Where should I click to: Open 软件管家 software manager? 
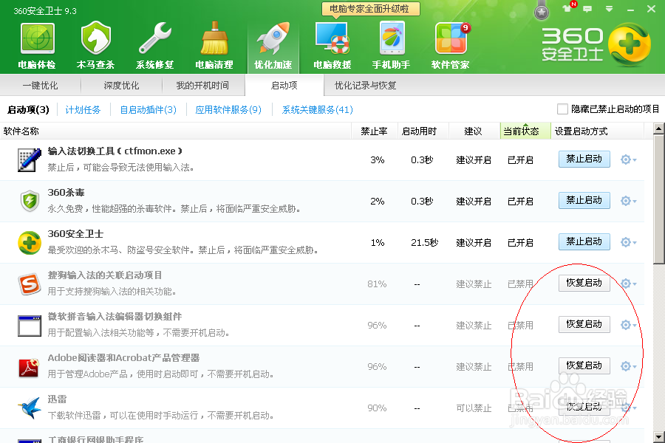tap(451, 45)
